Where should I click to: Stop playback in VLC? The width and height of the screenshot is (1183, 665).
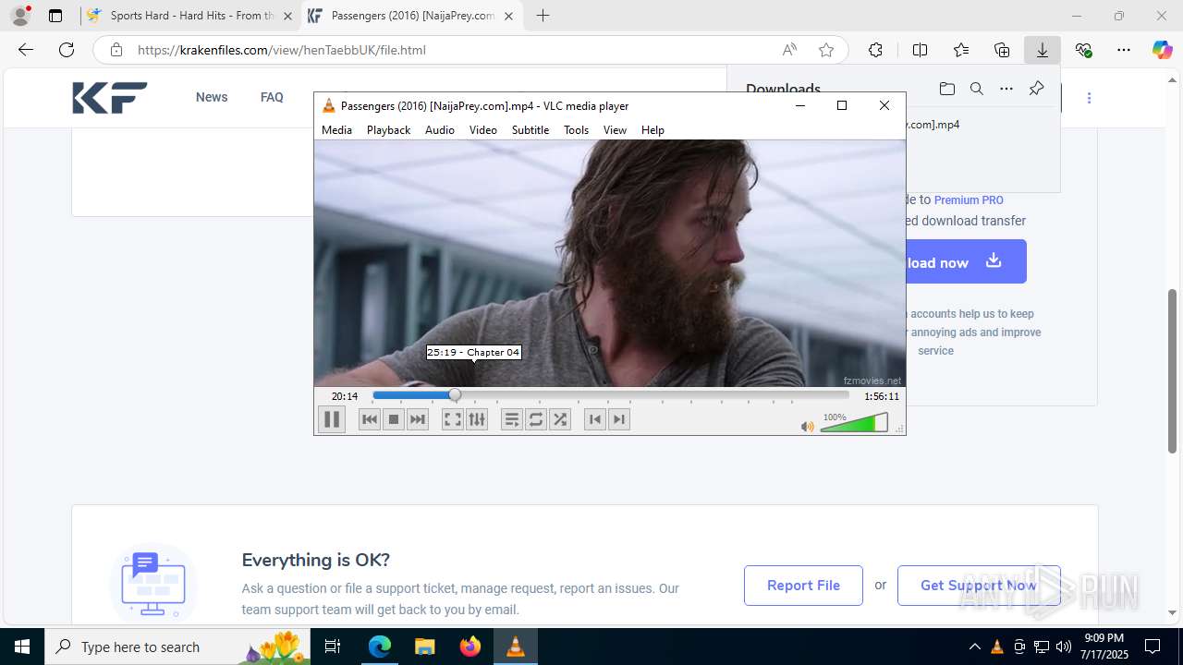tap(394, 419)
